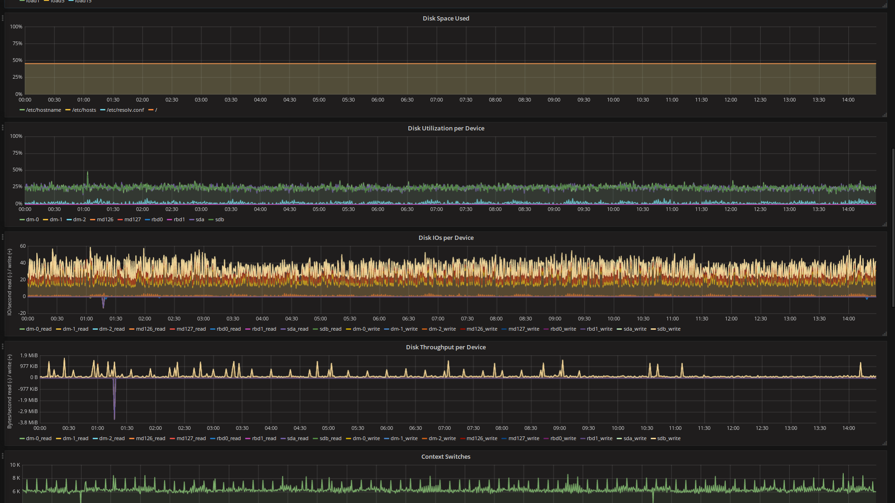Click row handle dots beside Disk Space Used

pyautogui.click(x=3, y=18)
